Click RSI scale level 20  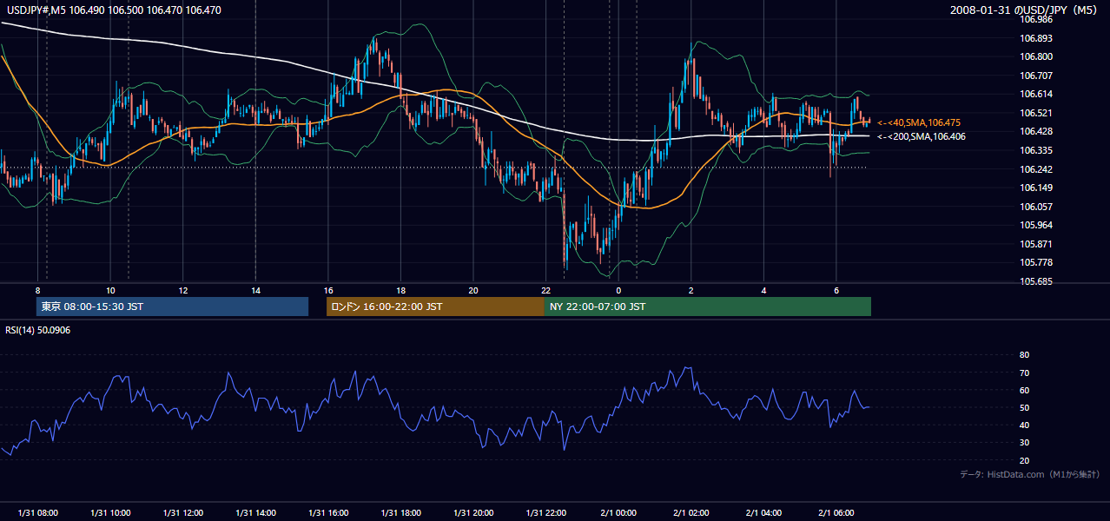click(x=1024, y=460)
